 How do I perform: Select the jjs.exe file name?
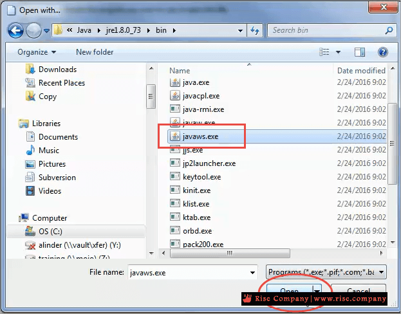point(192,150)
